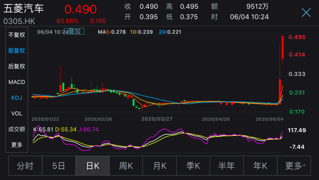The height and width of the screenshot is (180, 319).
Task: Open the 分时 intraday tab
Action: (25, 166)
